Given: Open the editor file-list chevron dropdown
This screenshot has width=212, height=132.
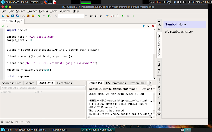Looking at the screenshot, I should [148, 26].
